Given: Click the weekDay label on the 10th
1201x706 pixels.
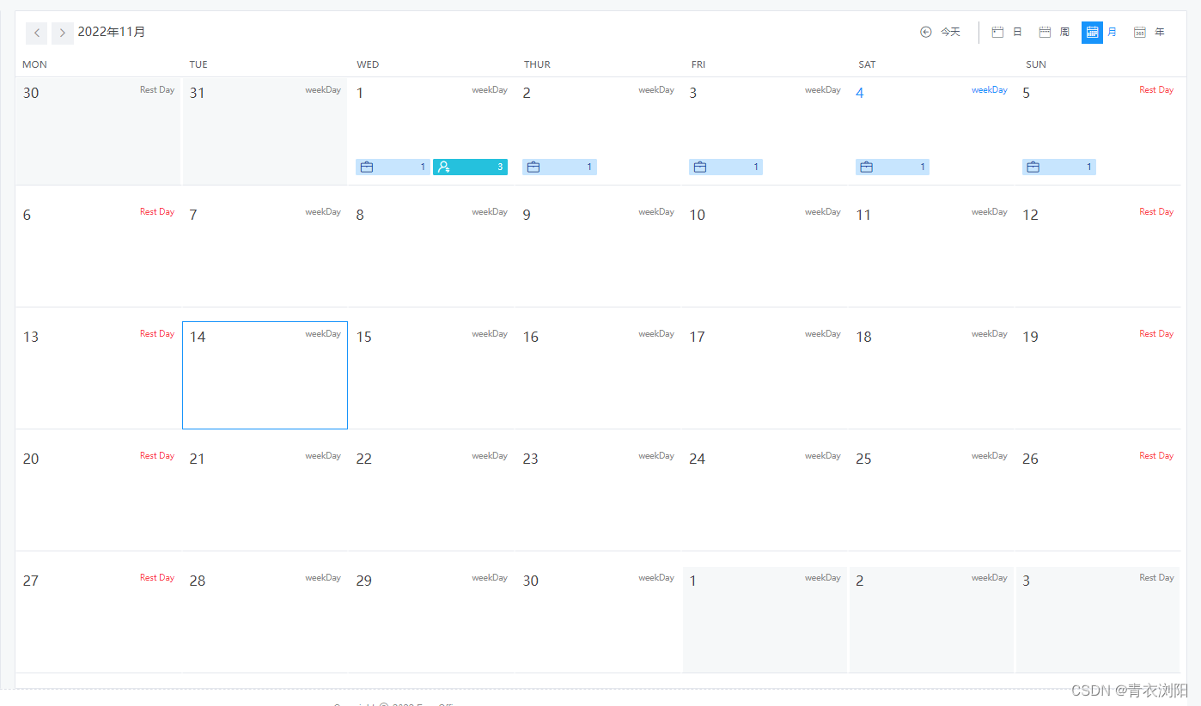Looking at the screenshot, I should (823, 211).
